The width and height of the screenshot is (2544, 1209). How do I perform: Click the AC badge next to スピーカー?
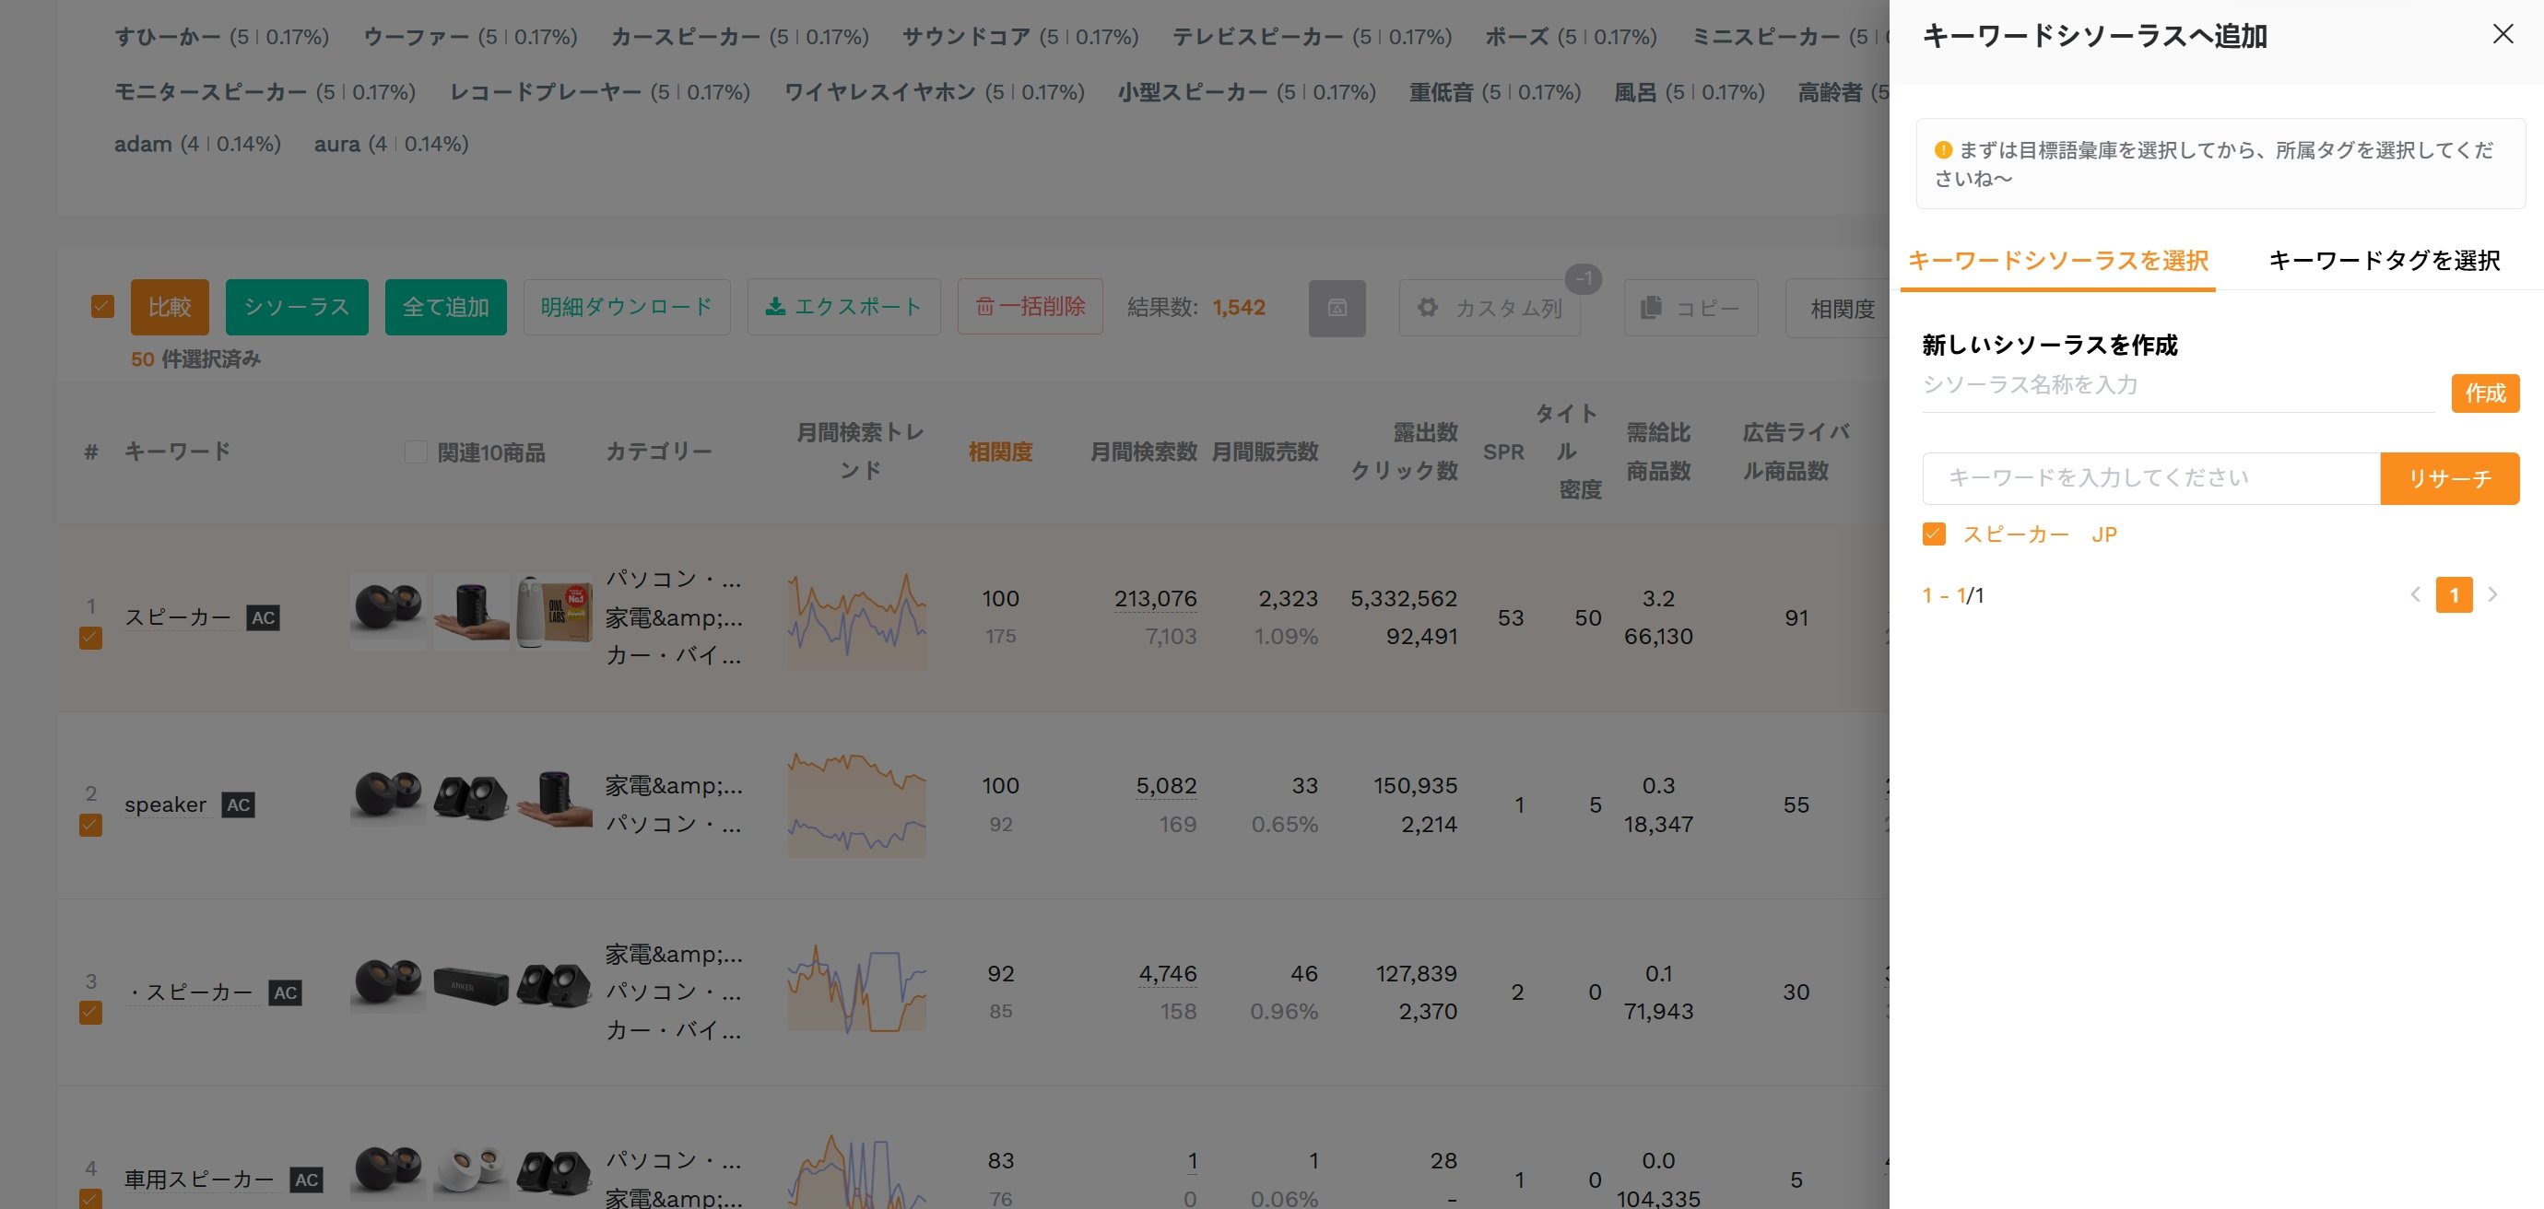(x=263, y=617)
